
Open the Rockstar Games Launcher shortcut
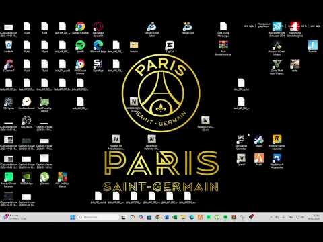pos(277,142)
